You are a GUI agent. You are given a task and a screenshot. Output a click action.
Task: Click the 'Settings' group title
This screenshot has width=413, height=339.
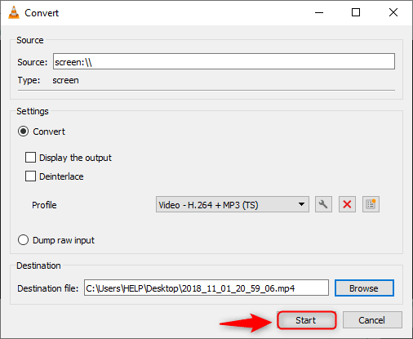pyautogui.click(x=33, y=111)
